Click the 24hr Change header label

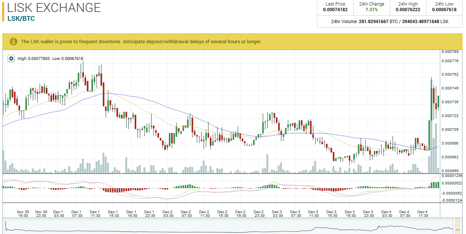372,4
